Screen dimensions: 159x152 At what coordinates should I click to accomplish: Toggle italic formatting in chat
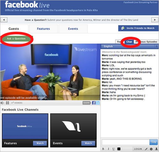point(108,149)
